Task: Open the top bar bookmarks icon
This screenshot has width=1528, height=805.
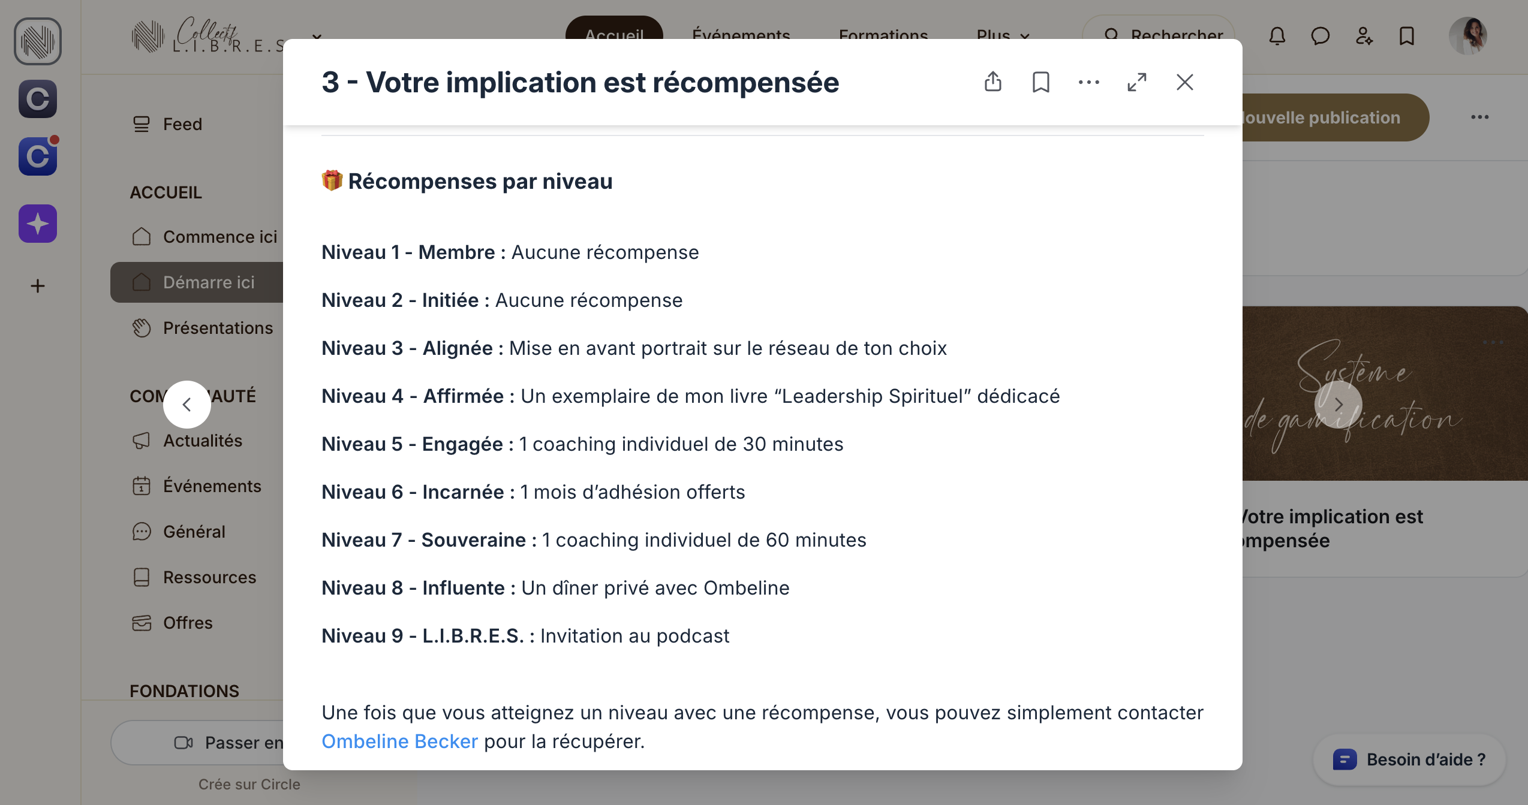Action: [1407, 36]
